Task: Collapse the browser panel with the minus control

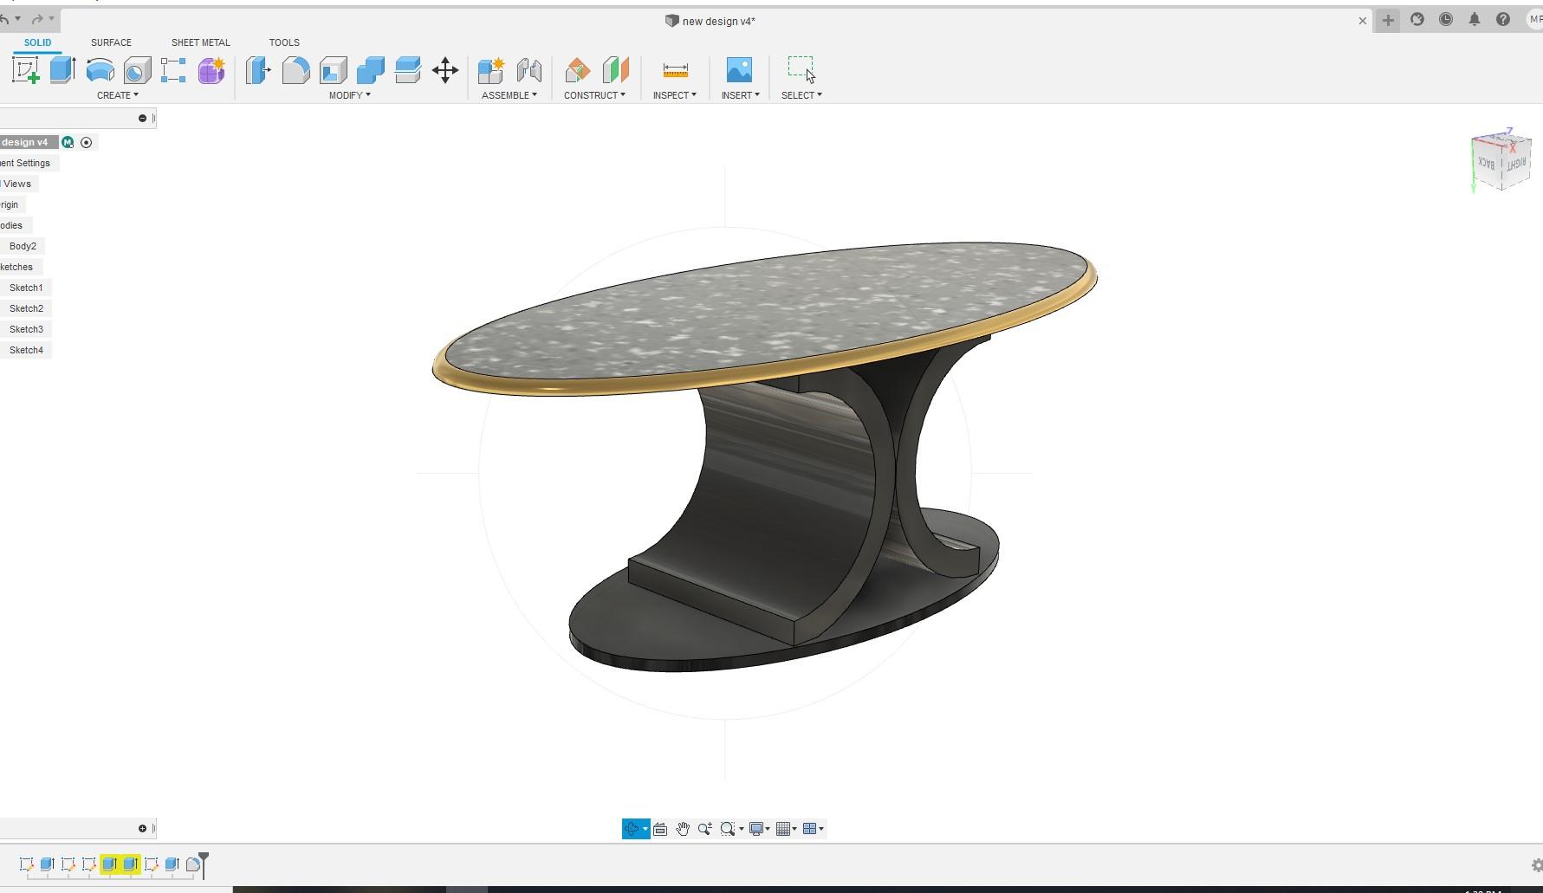Action: 143,118
